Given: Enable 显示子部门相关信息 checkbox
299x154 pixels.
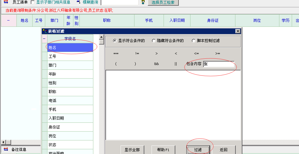Looking at the screenshot, I should point(33,2).
